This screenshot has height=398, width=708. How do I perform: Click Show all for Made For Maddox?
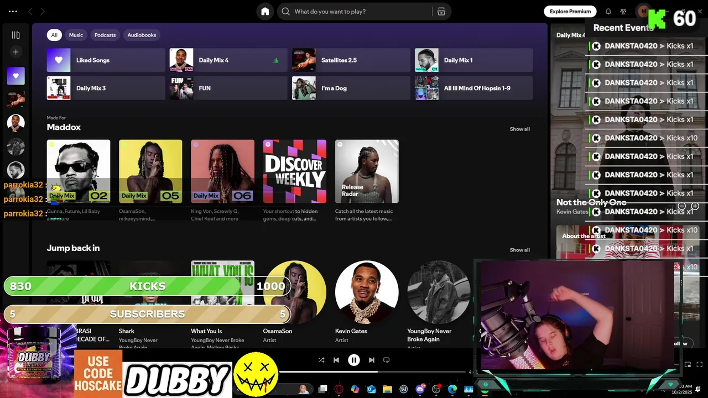[x=519, y=129]
